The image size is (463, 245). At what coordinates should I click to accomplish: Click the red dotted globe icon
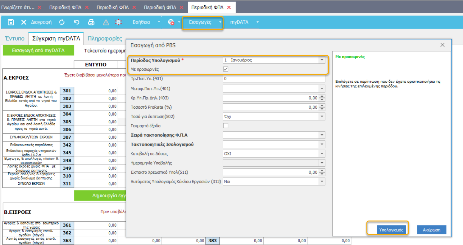pos(118,22)
